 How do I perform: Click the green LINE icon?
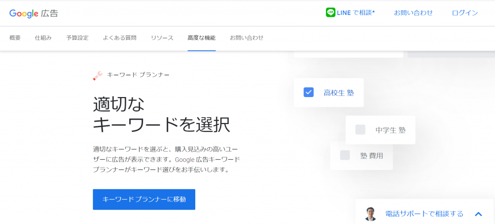tap(331, 13)
